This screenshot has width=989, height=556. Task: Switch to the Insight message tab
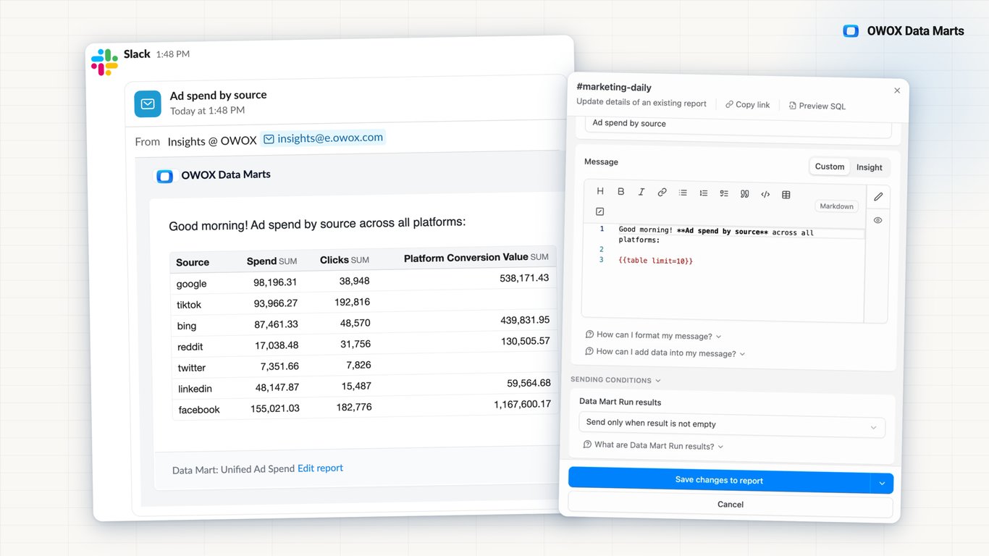tap(870, 167)
